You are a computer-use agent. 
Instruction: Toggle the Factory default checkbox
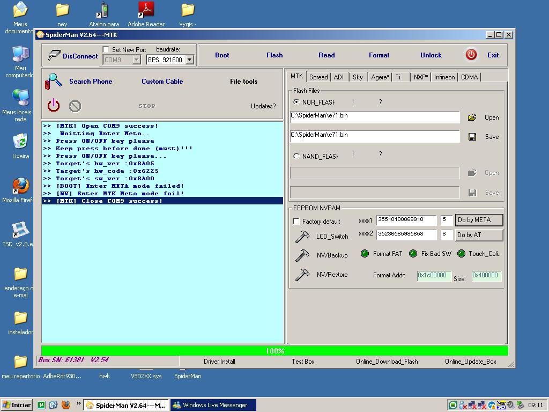click(x=296, y=222)
